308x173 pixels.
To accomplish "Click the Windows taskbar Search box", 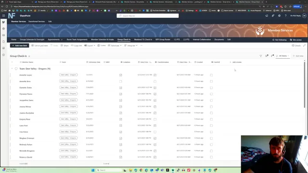I will 109,170.
